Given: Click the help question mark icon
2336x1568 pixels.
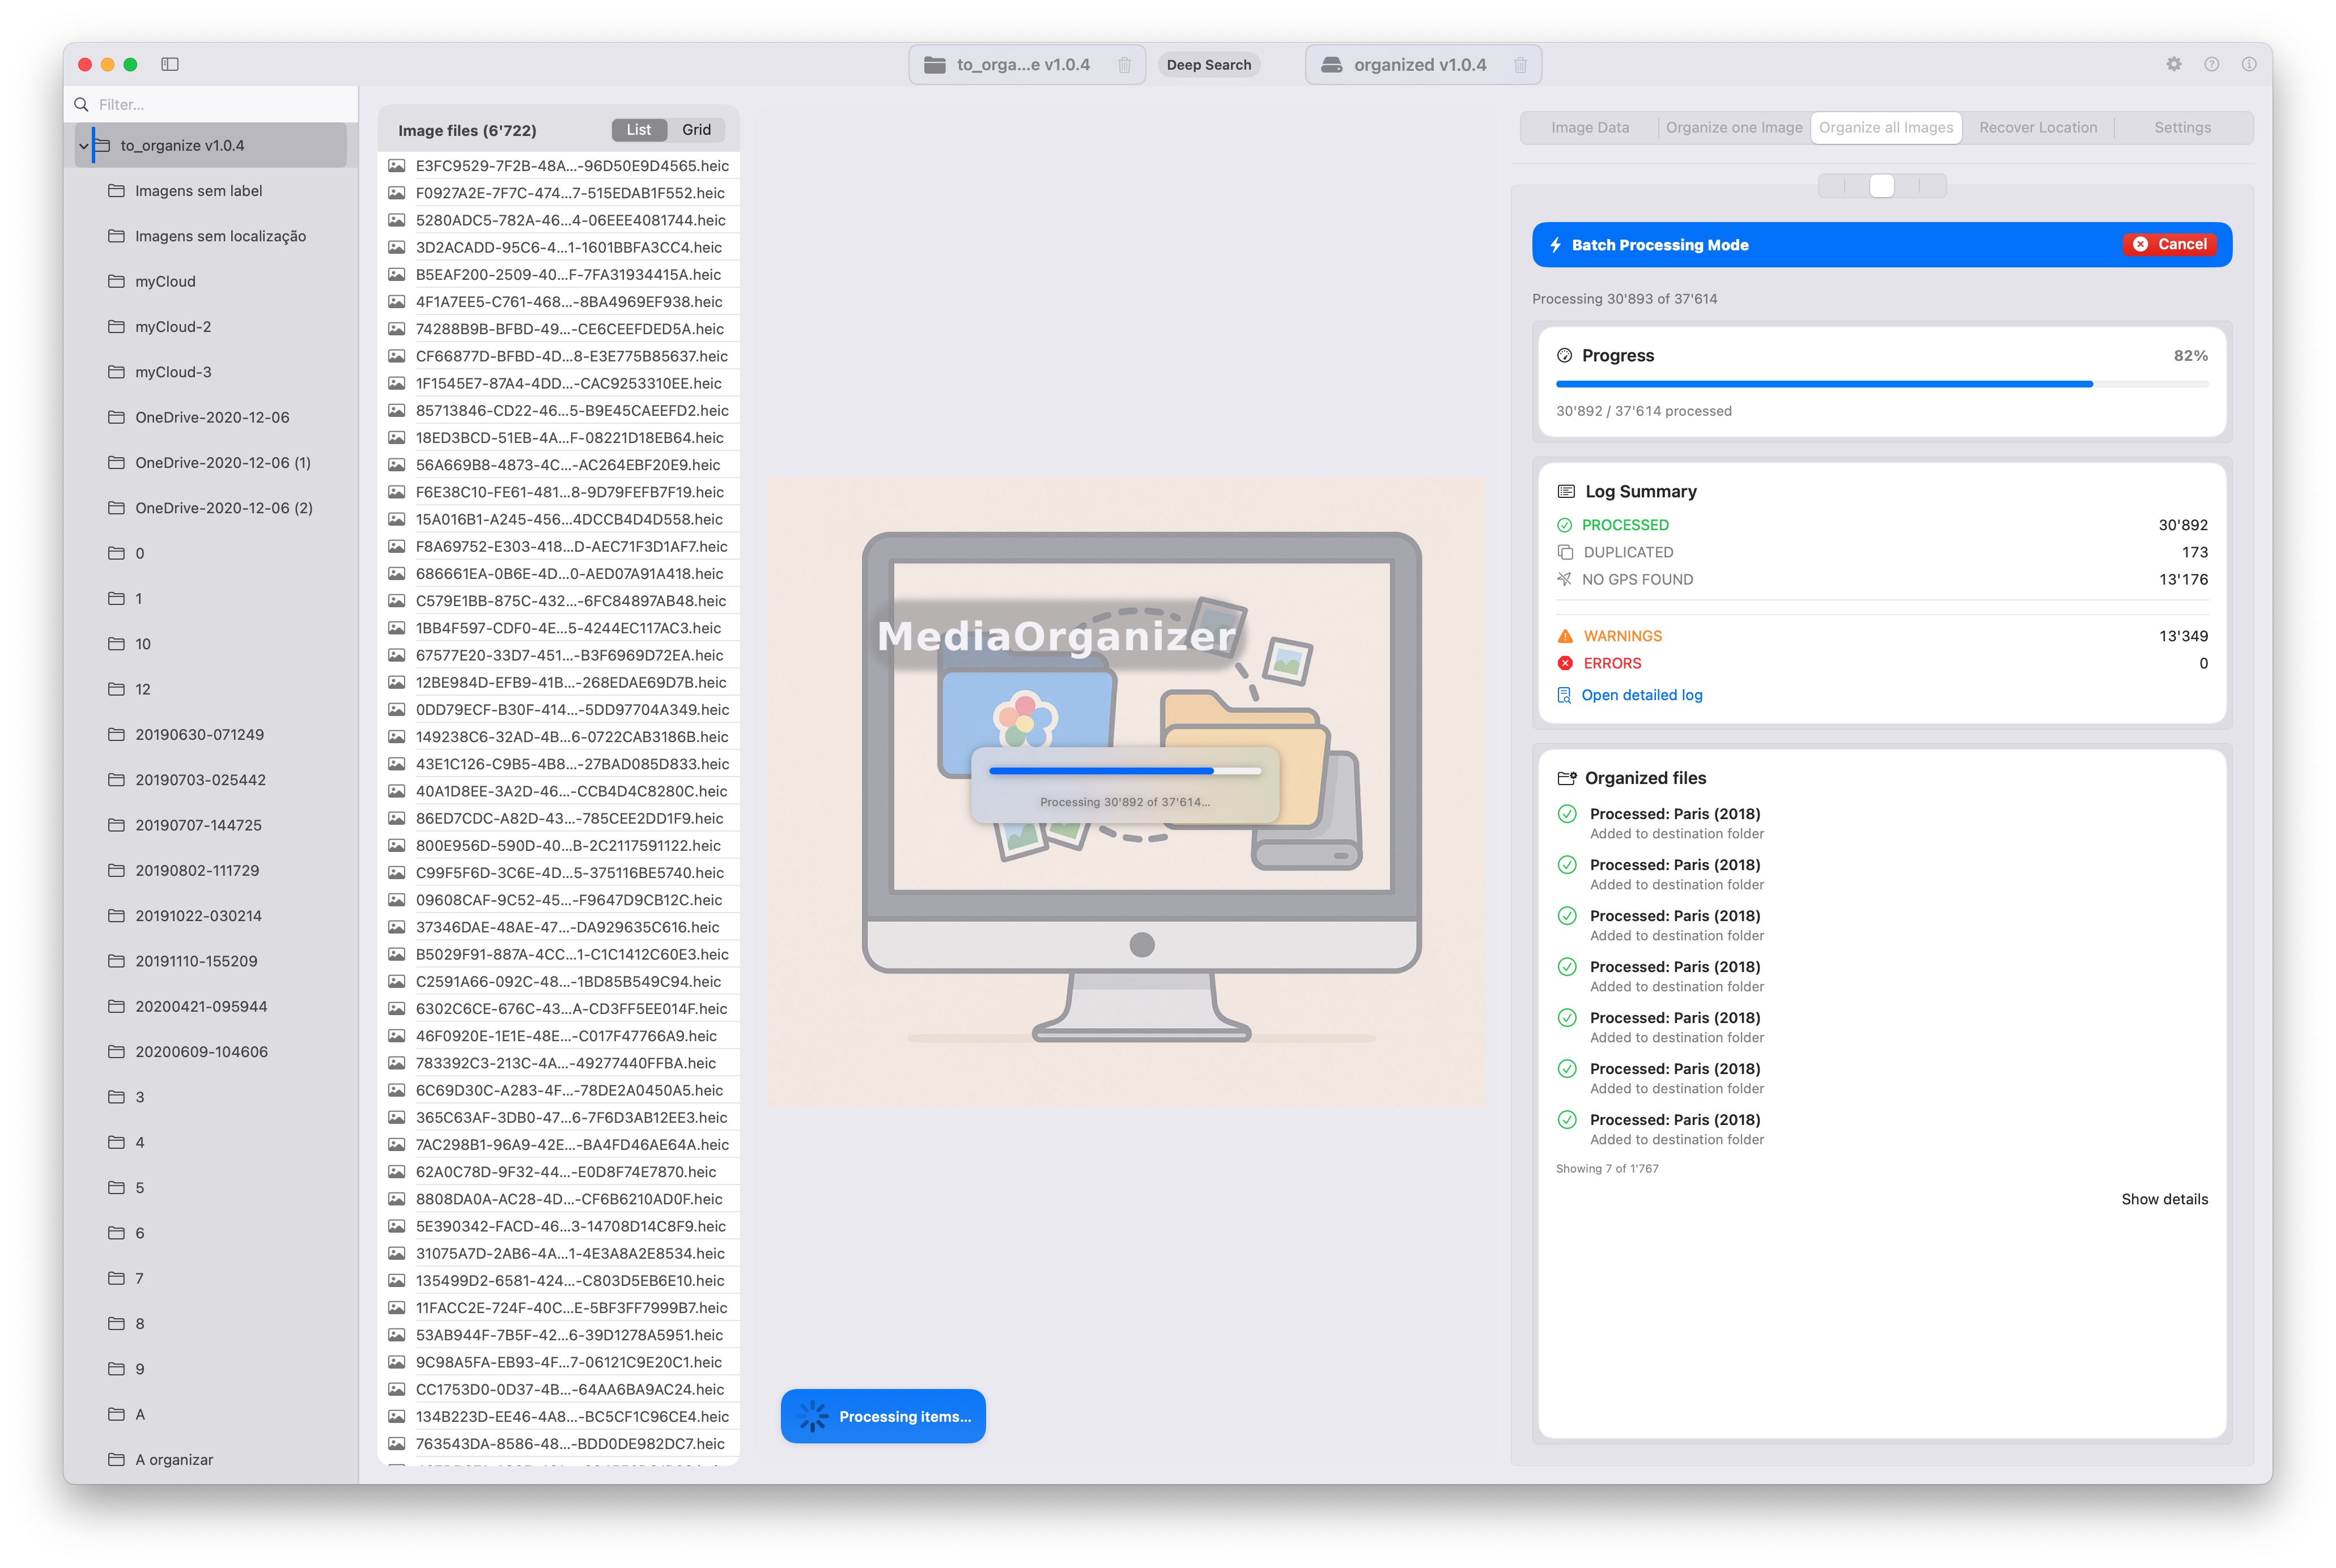Looking at the screenshot, I should tap(2211, 64).
